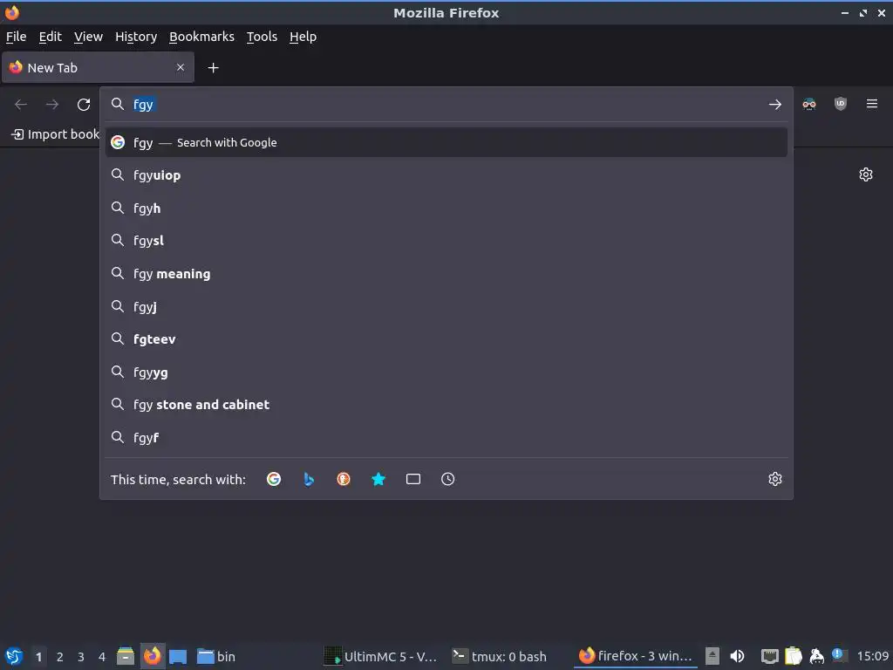This screenshot has width=893, height=670.
Task: Open the update notifier tray icon
Action: pyautogui.click(x=839, y=655)
